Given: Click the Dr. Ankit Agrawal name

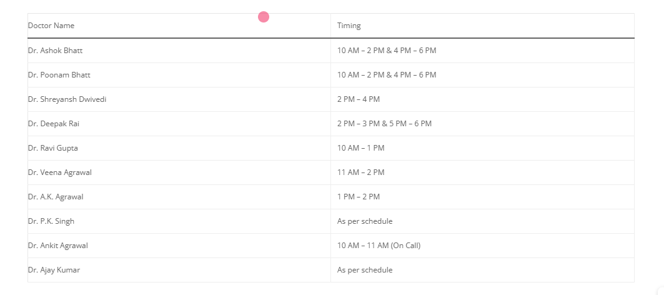Looking at the screenshot, I should click(x=57, y=245).
